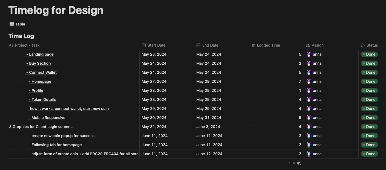Click anna's avatar in the Mobile Responsive row
The width and height of the screenshot is (386, 170).
click(309, 118)
